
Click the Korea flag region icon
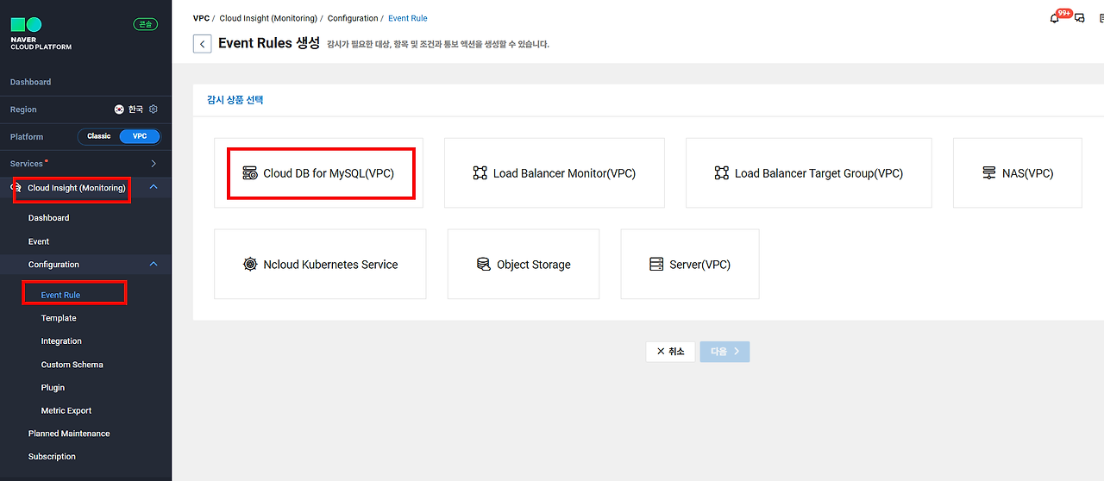pyautogui.click(x=120, y=109)
